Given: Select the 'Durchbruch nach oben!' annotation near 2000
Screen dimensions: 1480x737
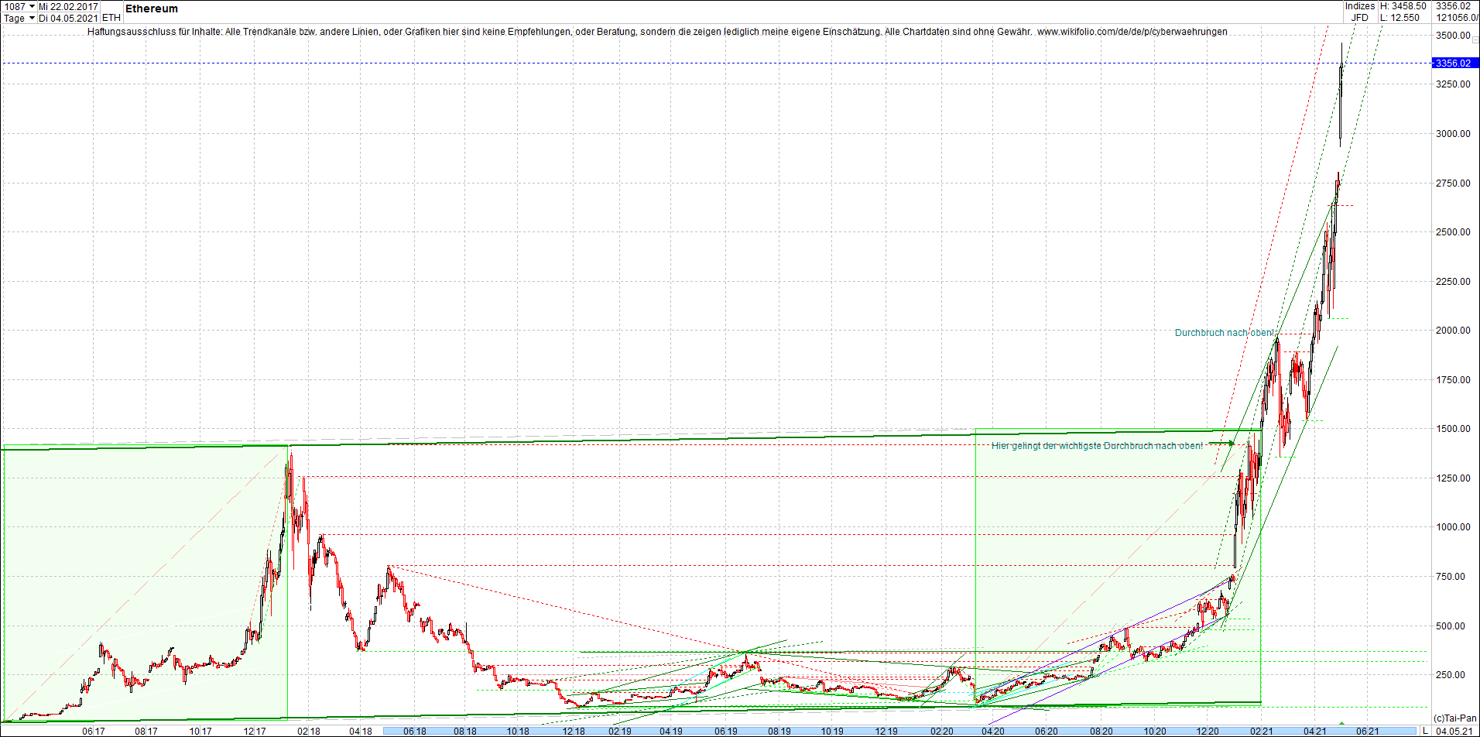Looking at the screenshot, I should tap(1225, 333).
